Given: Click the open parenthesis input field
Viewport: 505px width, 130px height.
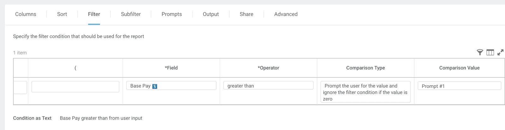Looking at the screenshot, I should (75, 87).
